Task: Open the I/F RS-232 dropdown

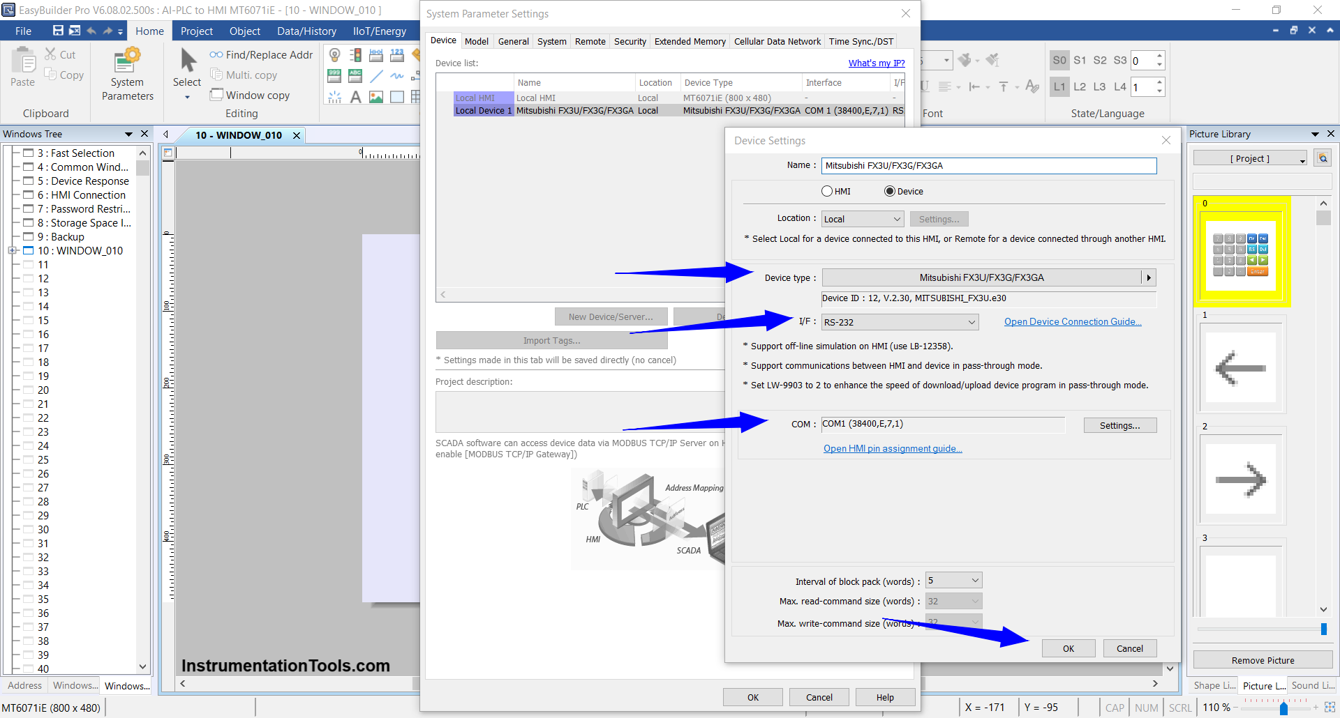Action: point(900,322)
